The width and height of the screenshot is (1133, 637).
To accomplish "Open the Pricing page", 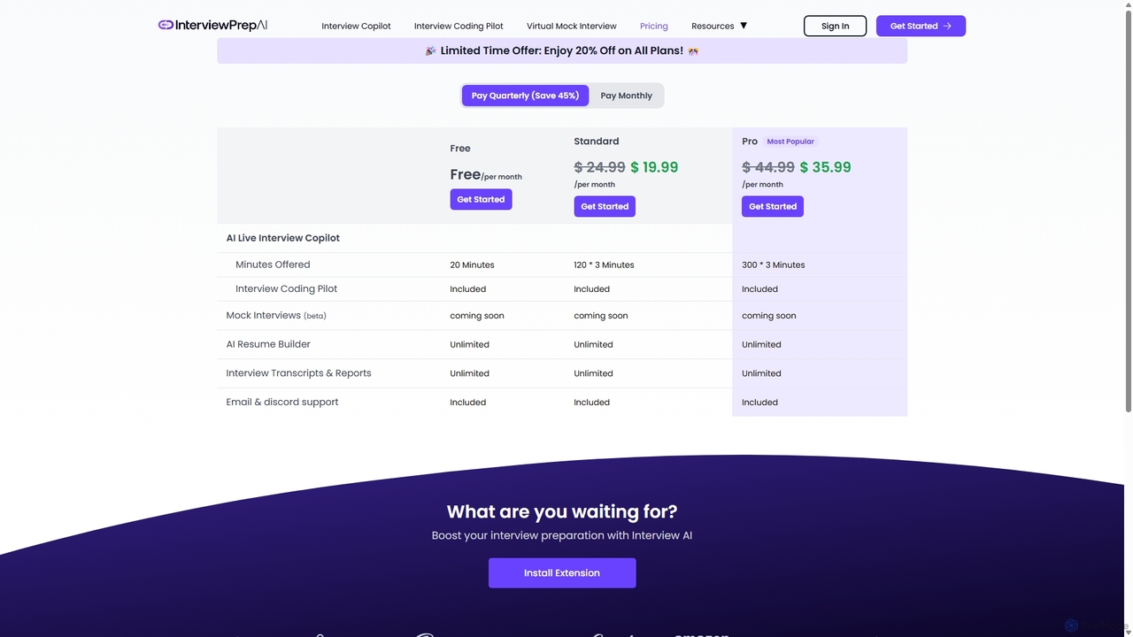I will pyautogui.click(x=654, y=26).
